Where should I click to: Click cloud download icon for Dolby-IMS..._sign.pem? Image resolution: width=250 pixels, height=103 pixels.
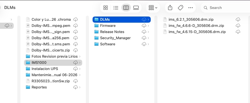76,32
